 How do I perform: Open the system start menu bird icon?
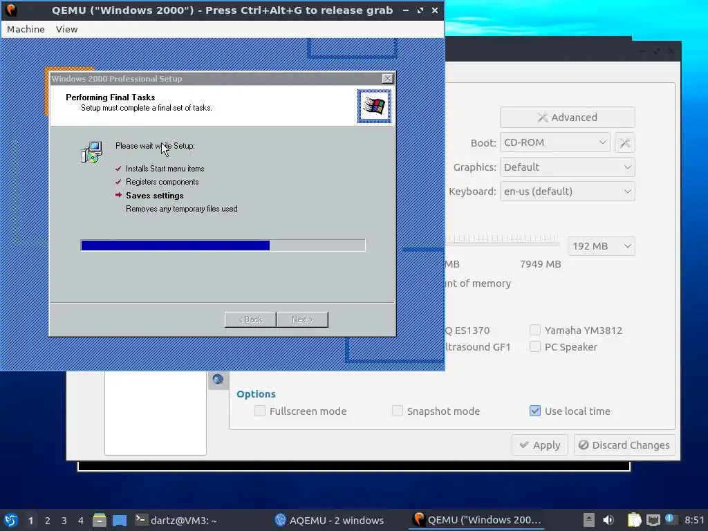(x=11, y=520)
